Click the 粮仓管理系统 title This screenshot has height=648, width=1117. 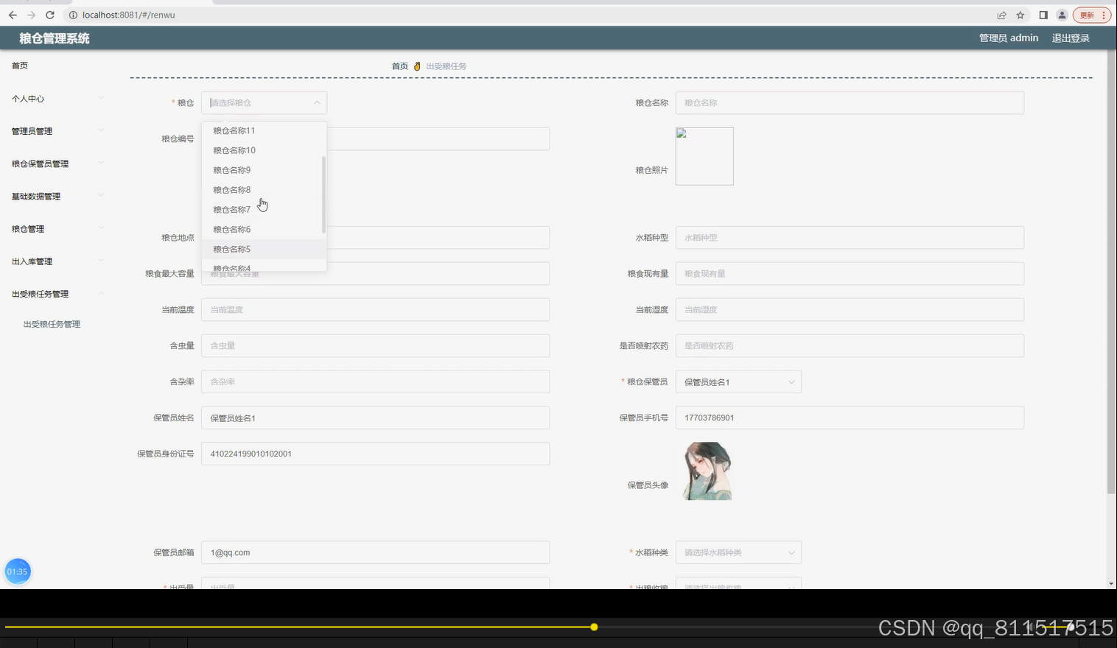(55, 38)
